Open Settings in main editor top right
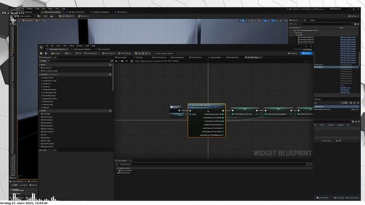The width and height of the screenshot is (365, 205). 354,17
